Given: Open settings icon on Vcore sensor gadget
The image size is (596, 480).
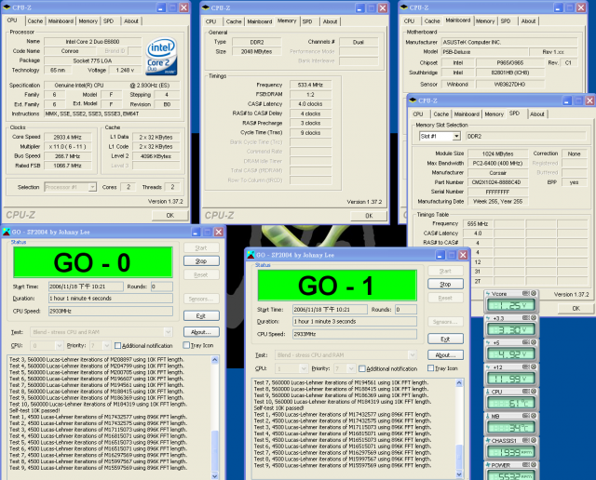Looking at the screenshot, I should [x=526, y=293].
